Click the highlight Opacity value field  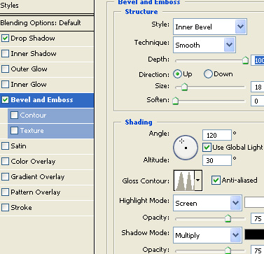point(258,218)
